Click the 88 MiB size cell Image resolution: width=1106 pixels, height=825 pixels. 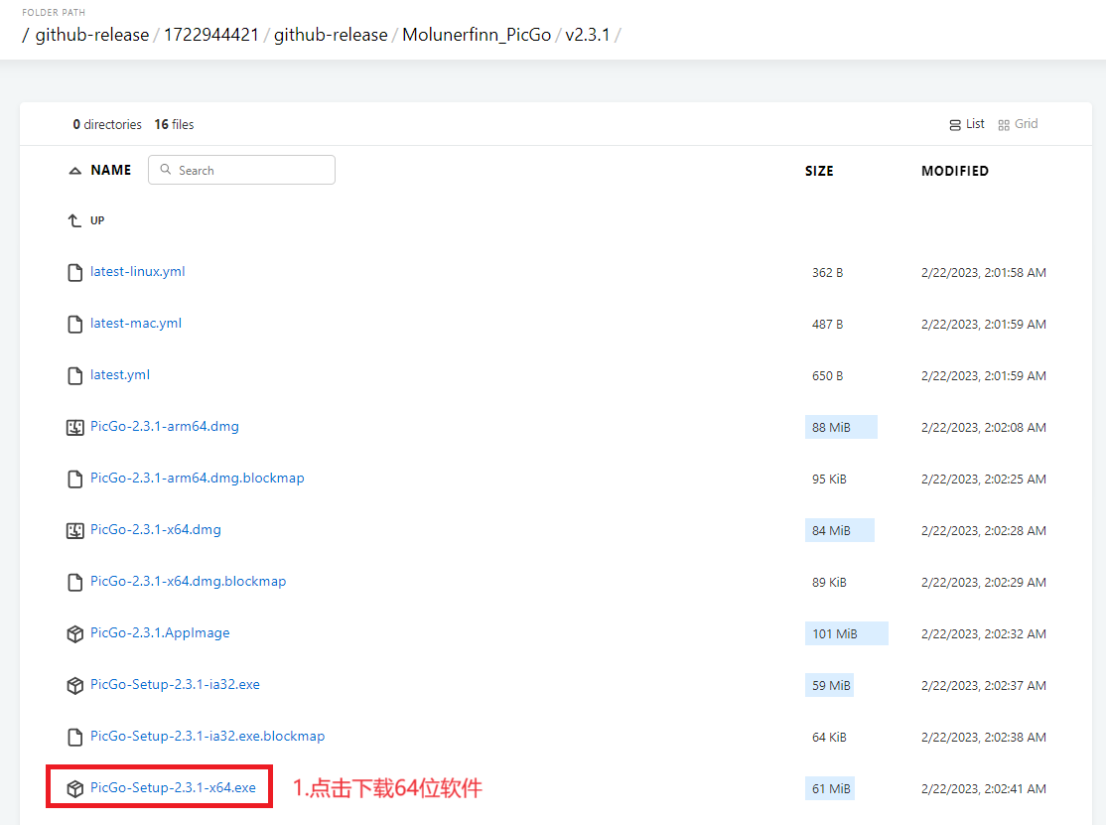[841, 427]
